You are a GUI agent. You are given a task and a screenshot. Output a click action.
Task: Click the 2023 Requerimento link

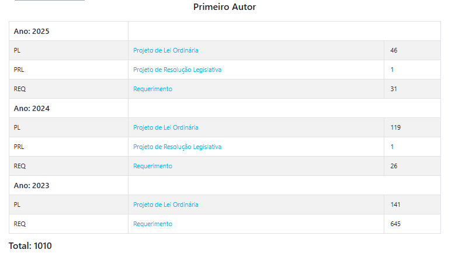click(x=152, y=224)
